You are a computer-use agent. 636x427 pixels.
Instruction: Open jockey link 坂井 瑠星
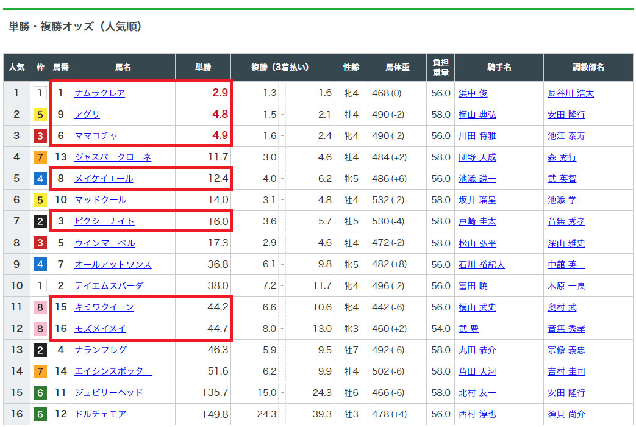pos(477,199)
